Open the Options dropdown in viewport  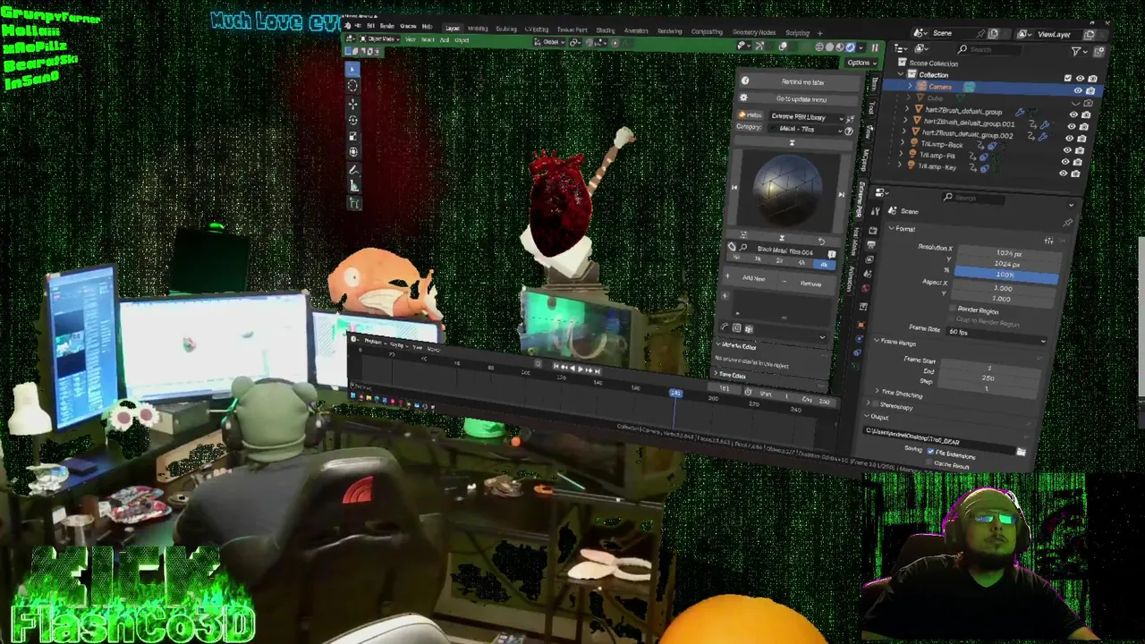click(x=860, y=63)
